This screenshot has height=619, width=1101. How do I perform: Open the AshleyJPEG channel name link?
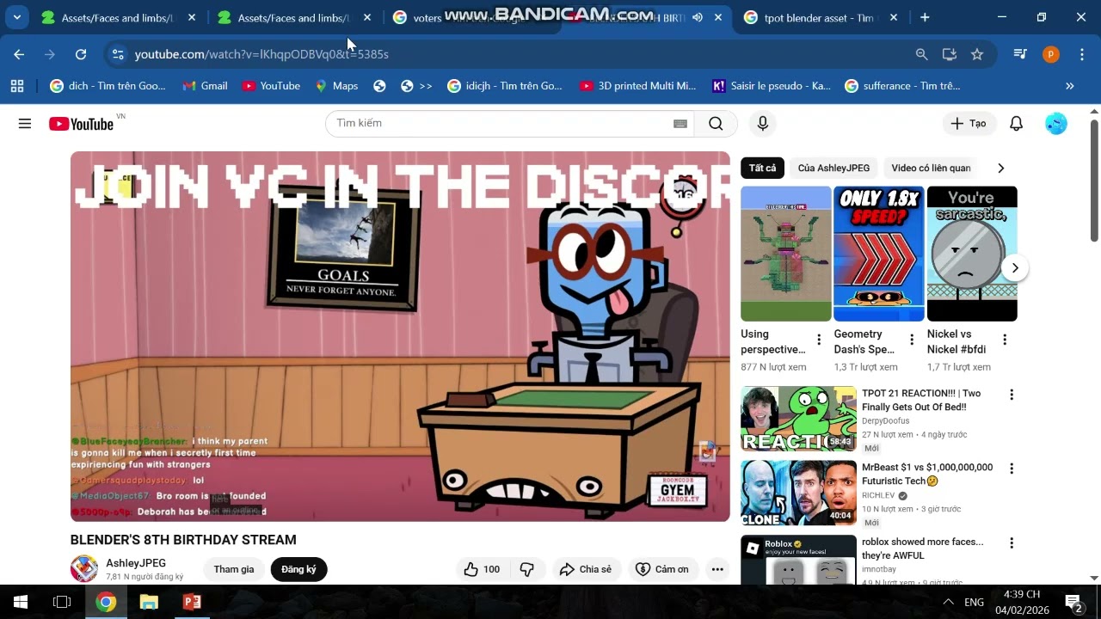pos(136,563)
